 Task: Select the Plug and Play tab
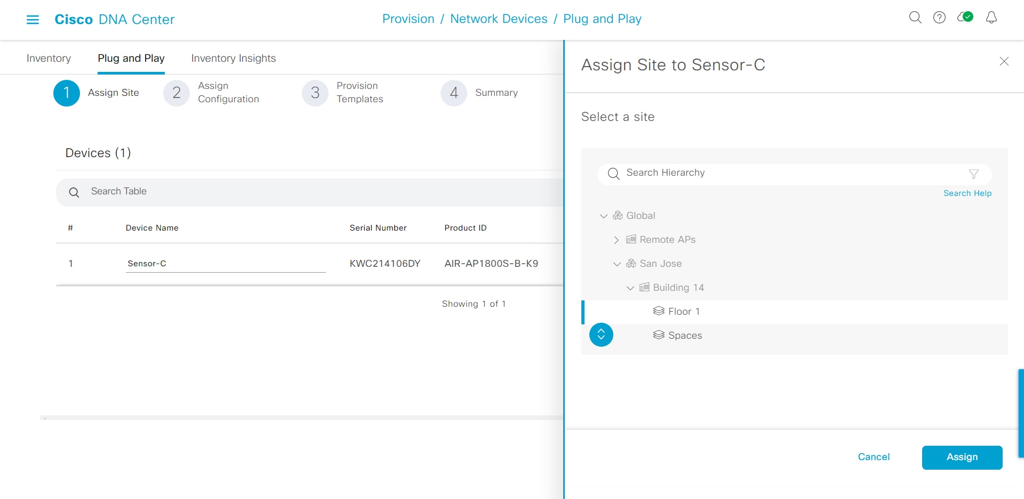click(131, 58)
